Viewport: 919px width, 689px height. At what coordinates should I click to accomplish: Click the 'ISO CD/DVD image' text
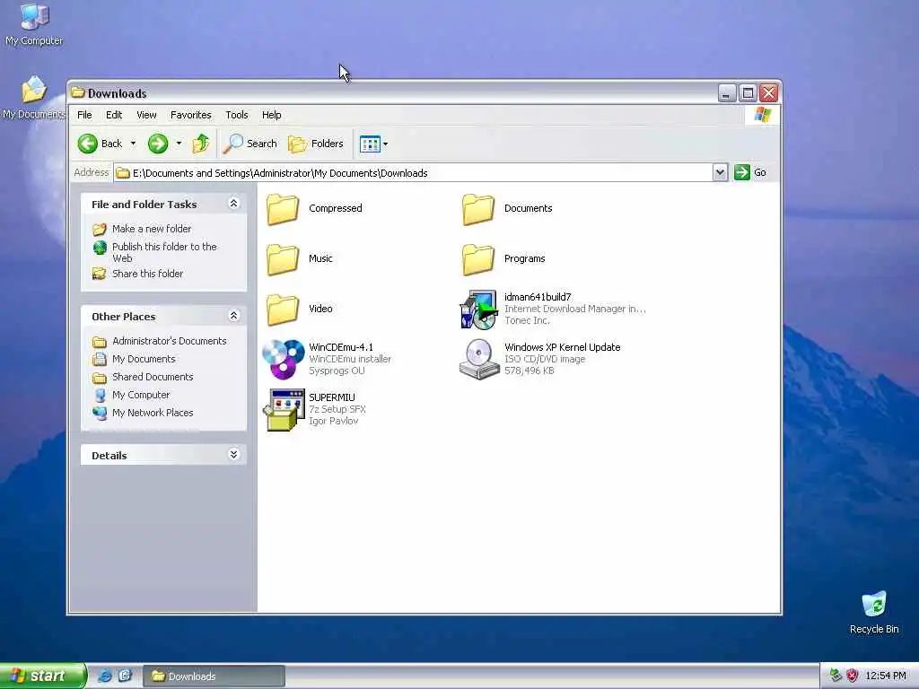(x=545, y=359)
